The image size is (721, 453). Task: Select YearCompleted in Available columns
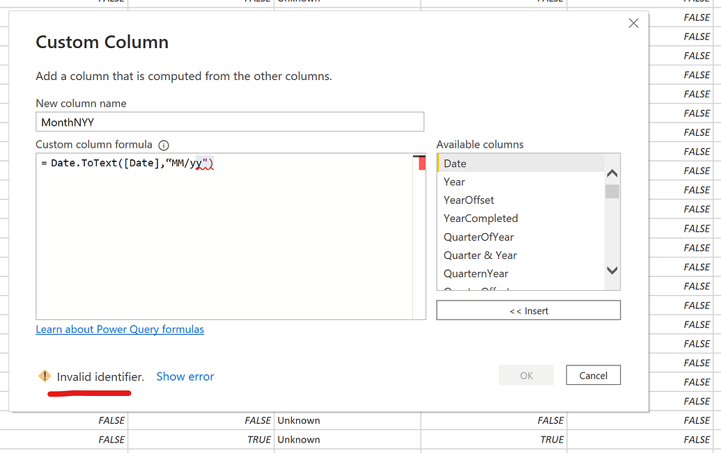click(x=520, y=218)
